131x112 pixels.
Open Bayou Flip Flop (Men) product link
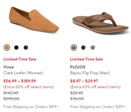tap(90, 73)
